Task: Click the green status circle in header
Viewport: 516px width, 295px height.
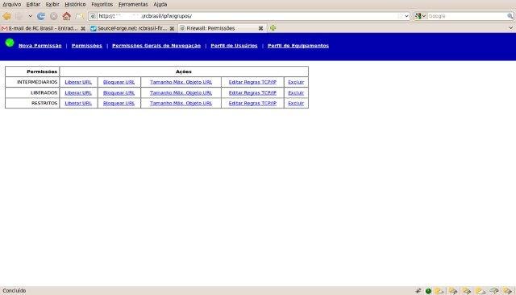Action: click(10, 43)
